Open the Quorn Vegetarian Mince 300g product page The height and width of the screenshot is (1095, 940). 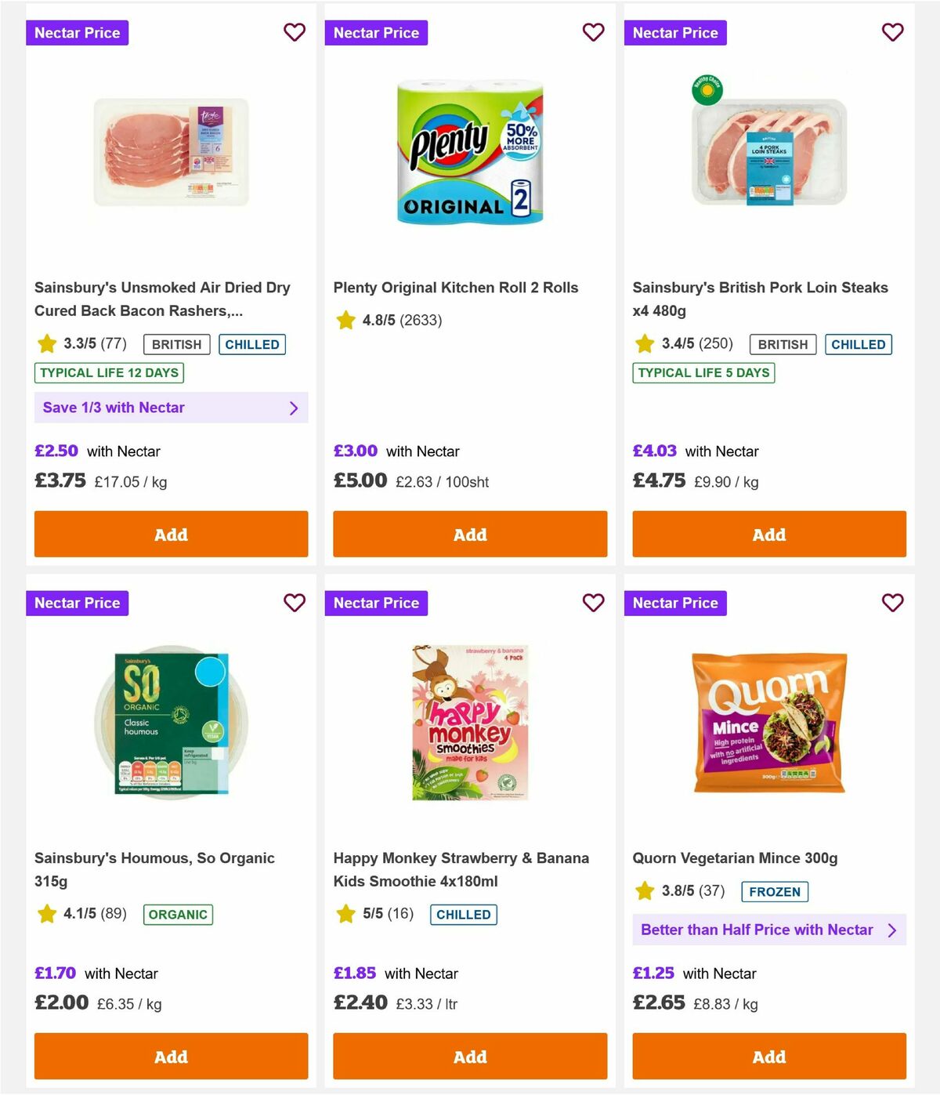[x=736, y=858]
